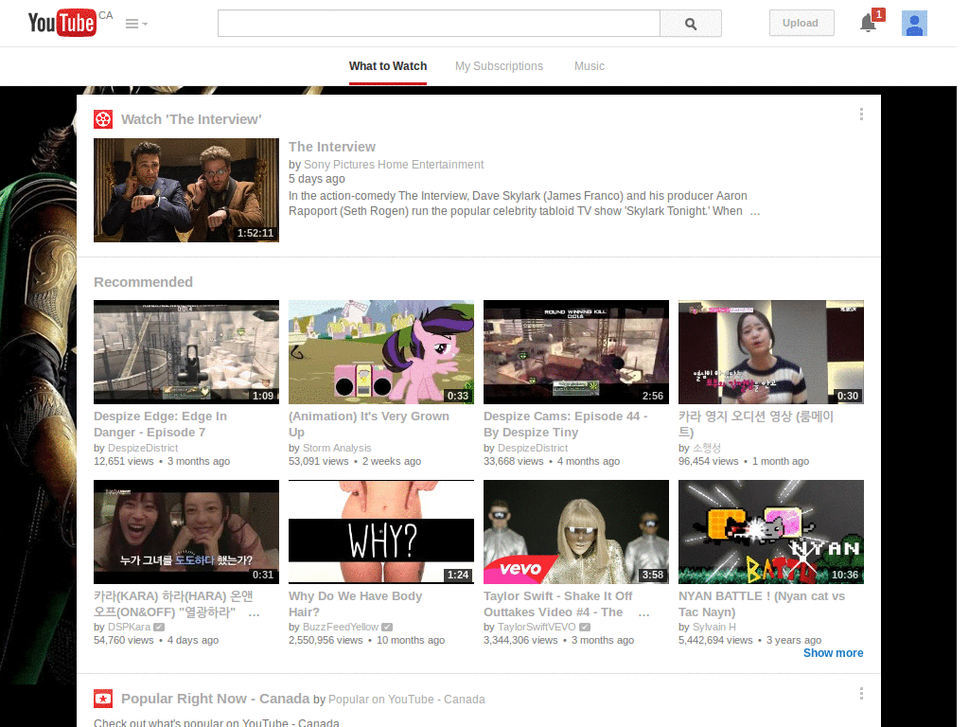The width and height of the screenshot is (969, 727).
Task: Open options menu for The Interview section
Action: (x=861, y=115)
